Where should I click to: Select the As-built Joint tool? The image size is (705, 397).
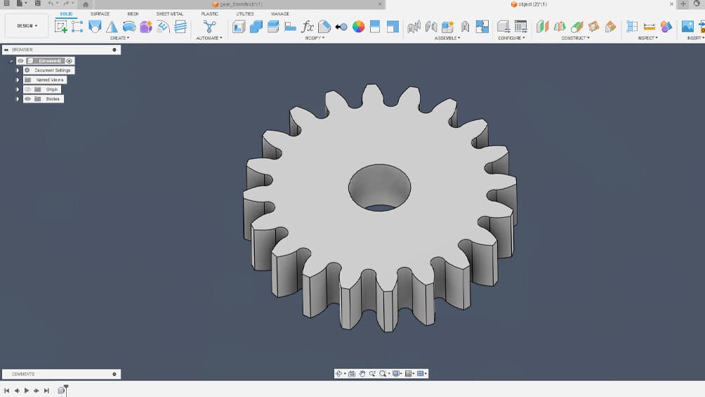coord(430,27)
